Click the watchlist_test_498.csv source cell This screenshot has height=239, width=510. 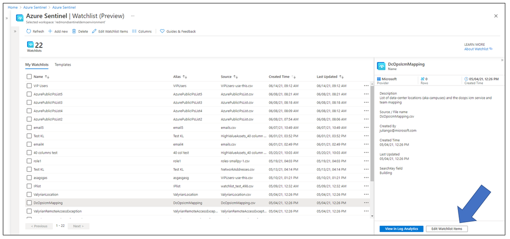238,186
